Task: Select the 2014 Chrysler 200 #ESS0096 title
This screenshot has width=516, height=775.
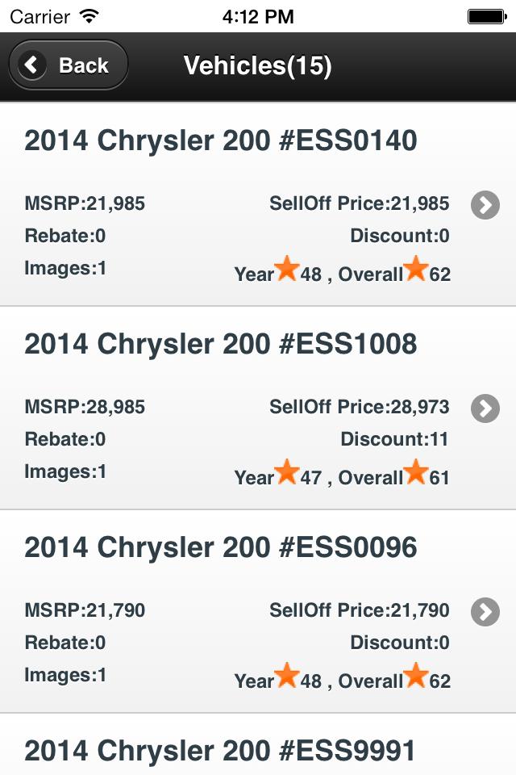Action: pyautogui.click(x=221, y=548)
